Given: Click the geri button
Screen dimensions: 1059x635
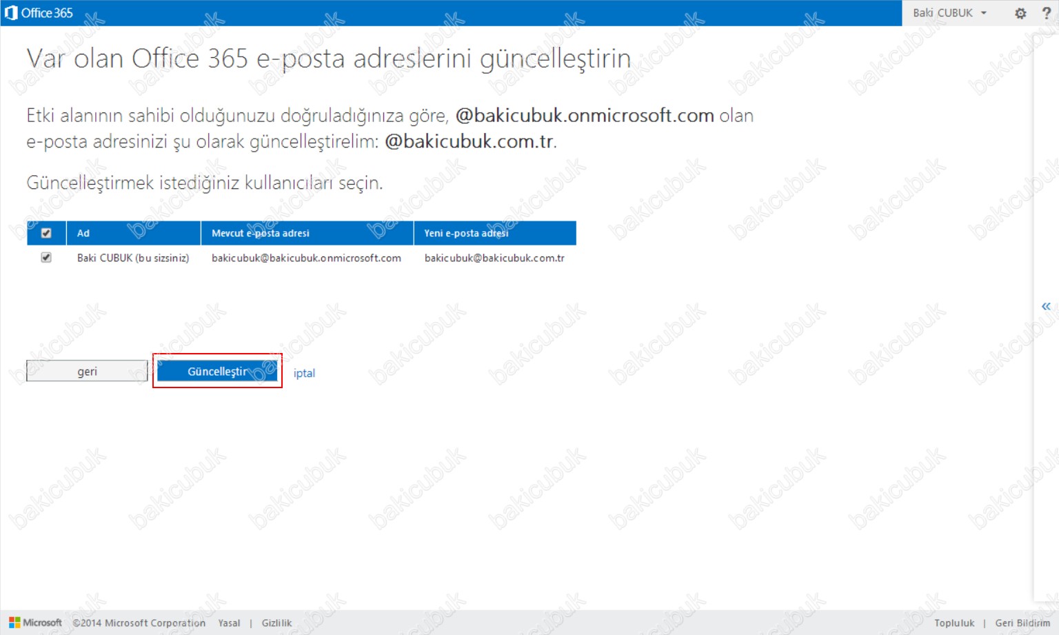Looking at the screenshot, I should point(87,371).
